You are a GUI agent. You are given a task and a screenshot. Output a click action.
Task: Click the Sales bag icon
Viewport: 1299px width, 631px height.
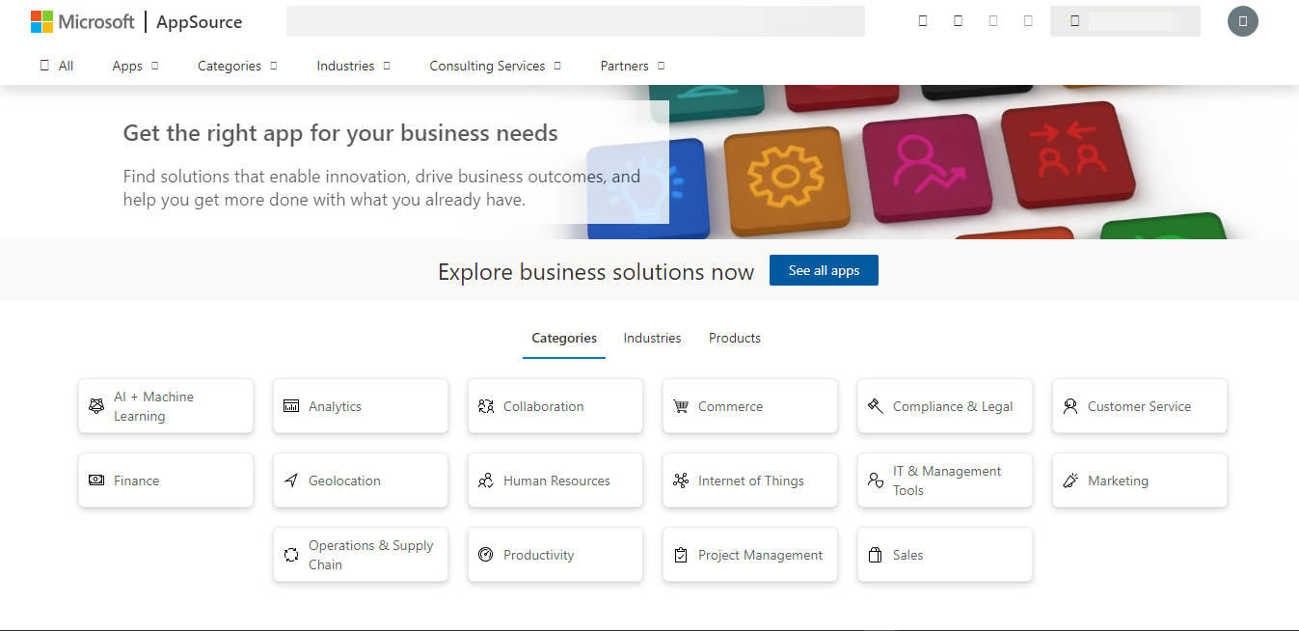[876, 554]
